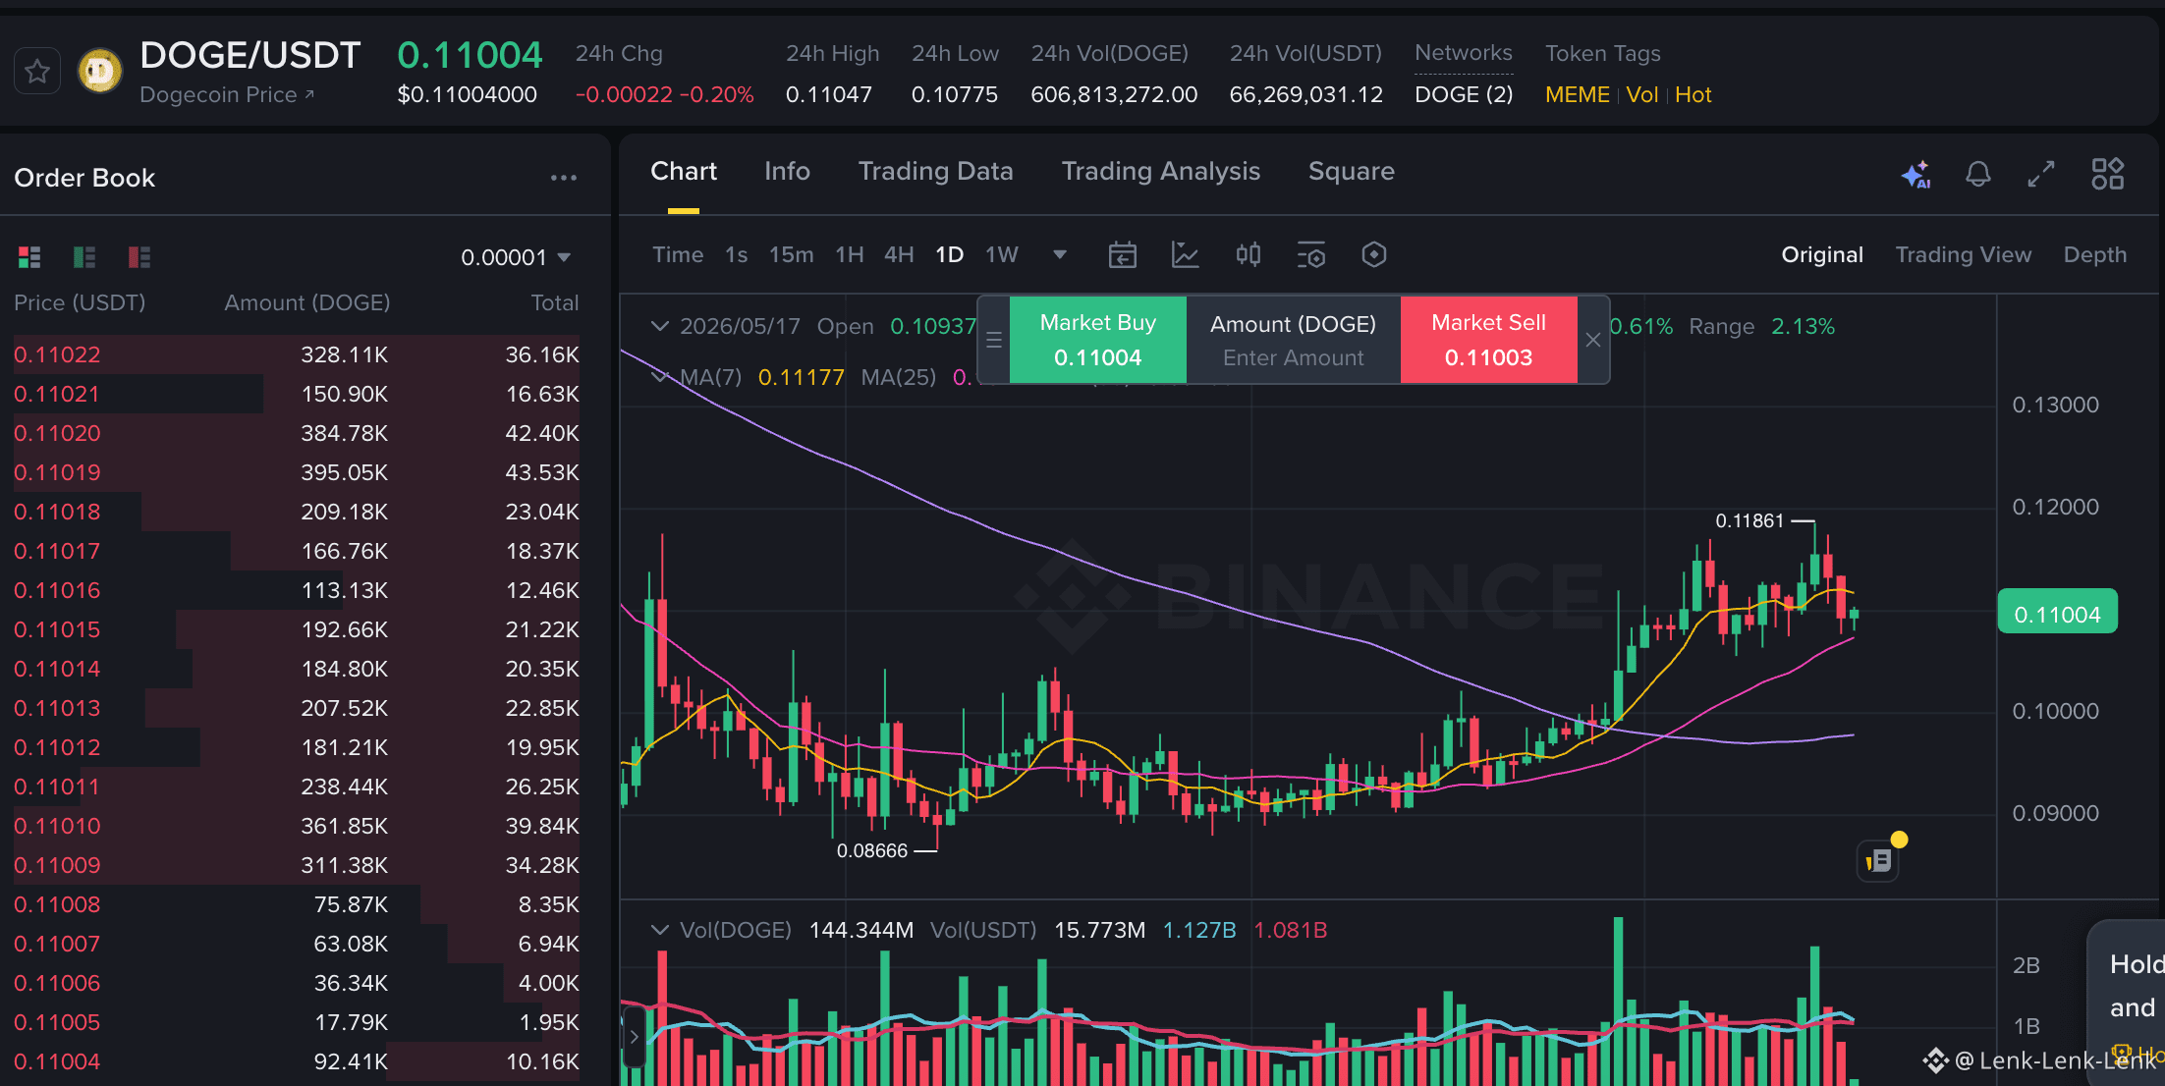Focus the Amount (DOGE) entry field
Screen dimensions: 2165x1086
[1294, 357]
